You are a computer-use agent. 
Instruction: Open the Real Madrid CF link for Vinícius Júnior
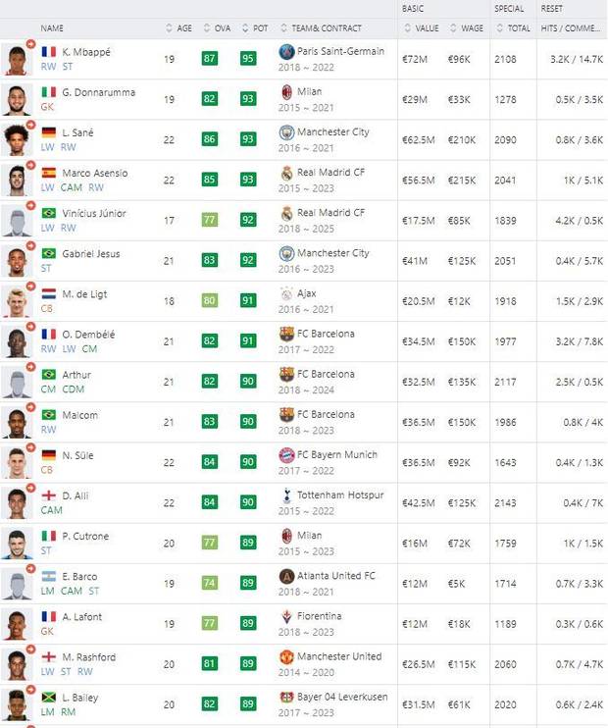coord(330,213)
